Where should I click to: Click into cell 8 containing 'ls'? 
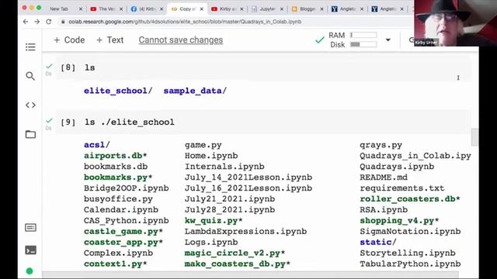(x=263, y=67)
